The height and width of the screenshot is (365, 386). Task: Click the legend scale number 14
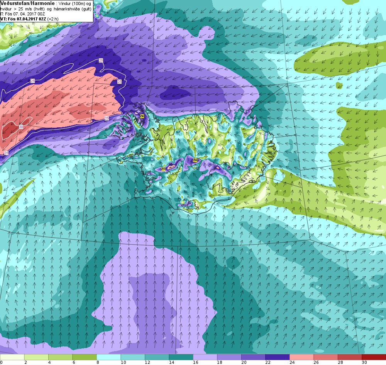[172, 362]
